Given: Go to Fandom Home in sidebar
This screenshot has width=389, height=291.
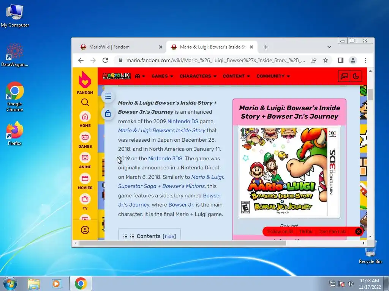Looking at the screenshot, I should pyautogui.click(x=85, y=119).
